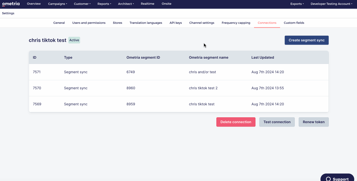The image size is (357, 181).
Task: Select row with ID 7569
Action: pos(179,104)
